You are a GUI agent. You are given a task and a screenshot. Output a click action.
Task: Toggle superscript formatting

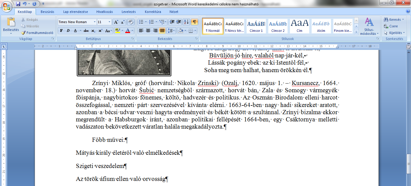100,31
